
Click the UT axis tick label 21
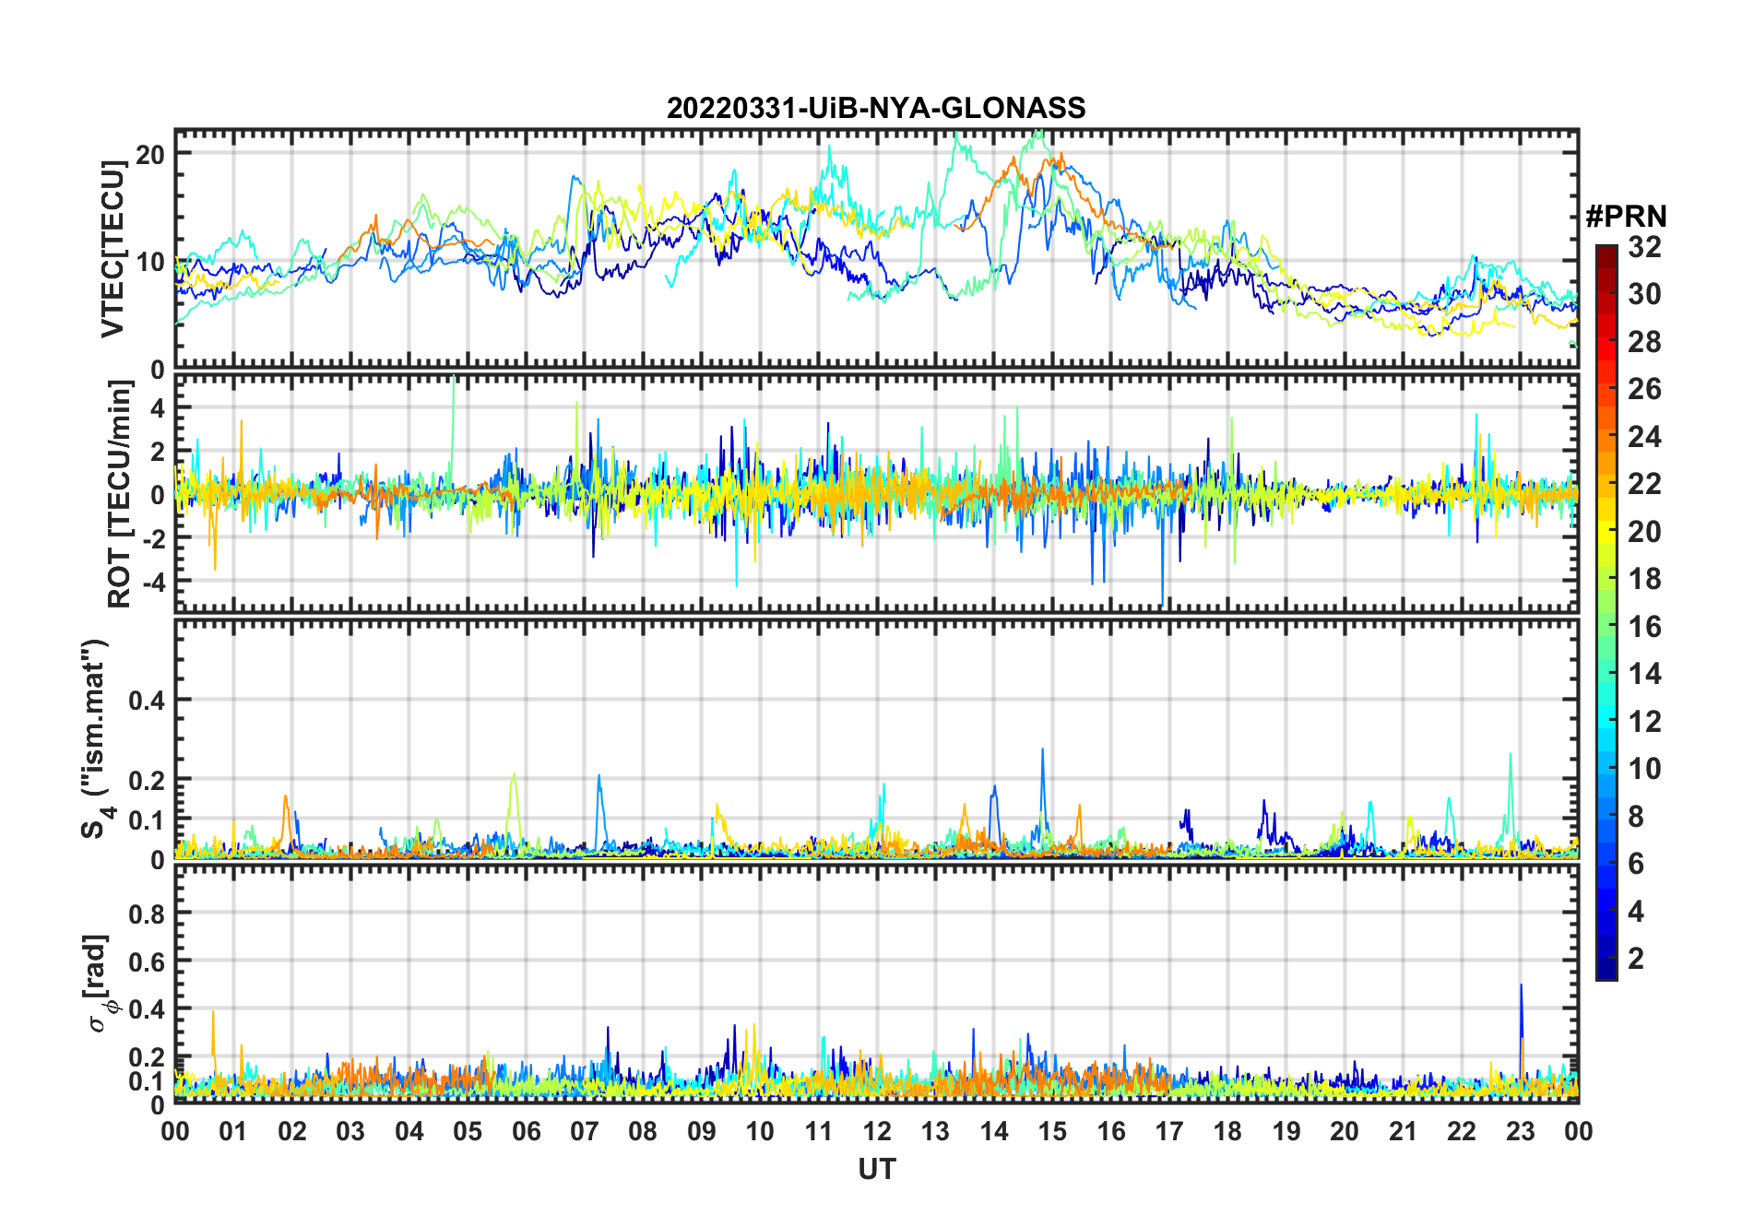(1404, 1131)
